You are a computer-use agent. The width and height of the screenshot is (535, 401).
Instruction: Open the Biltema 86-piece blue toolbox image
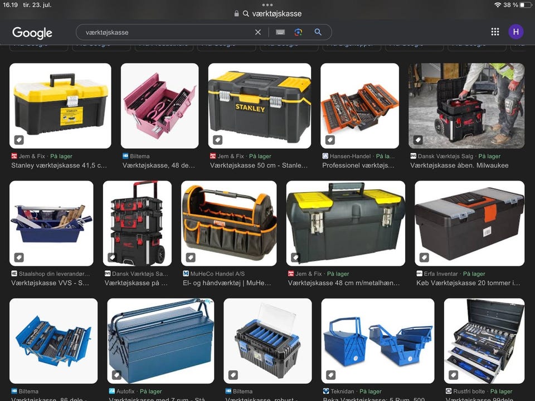click(53, 341)
